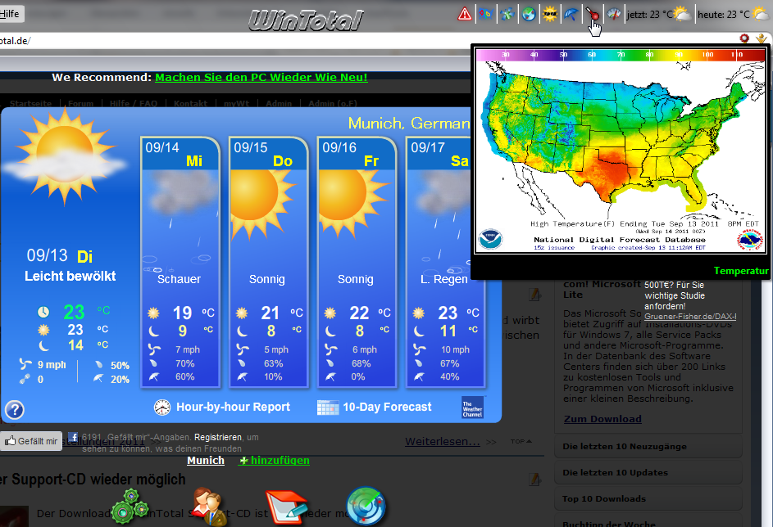Select the 09/16 Fr Sonnig forecast card
This screenshot has height=527, width=773.
(x=357, y=262)
